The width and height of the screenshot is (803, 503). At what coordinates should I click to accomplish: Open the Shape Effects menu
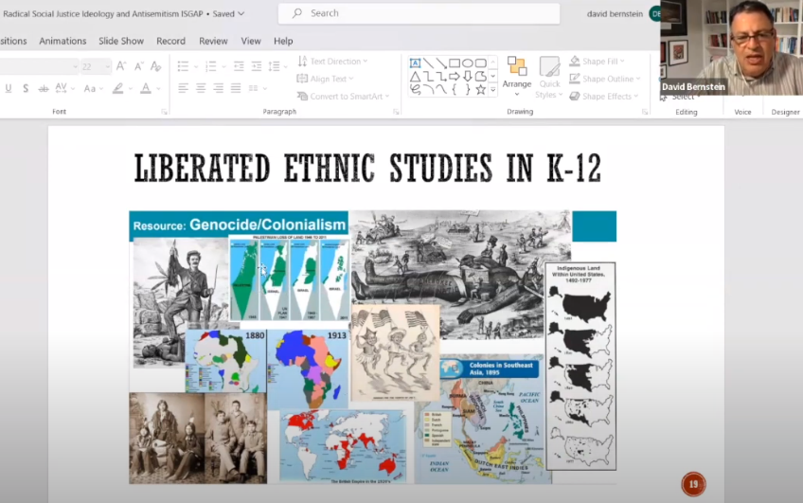604,96
